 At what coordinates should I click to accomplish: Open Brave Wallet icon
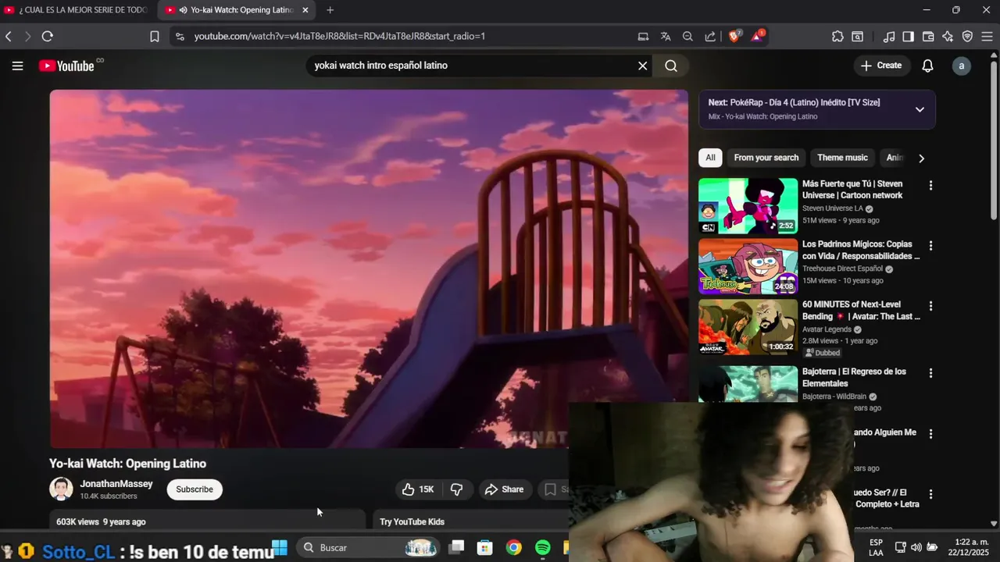click(928, 36)
